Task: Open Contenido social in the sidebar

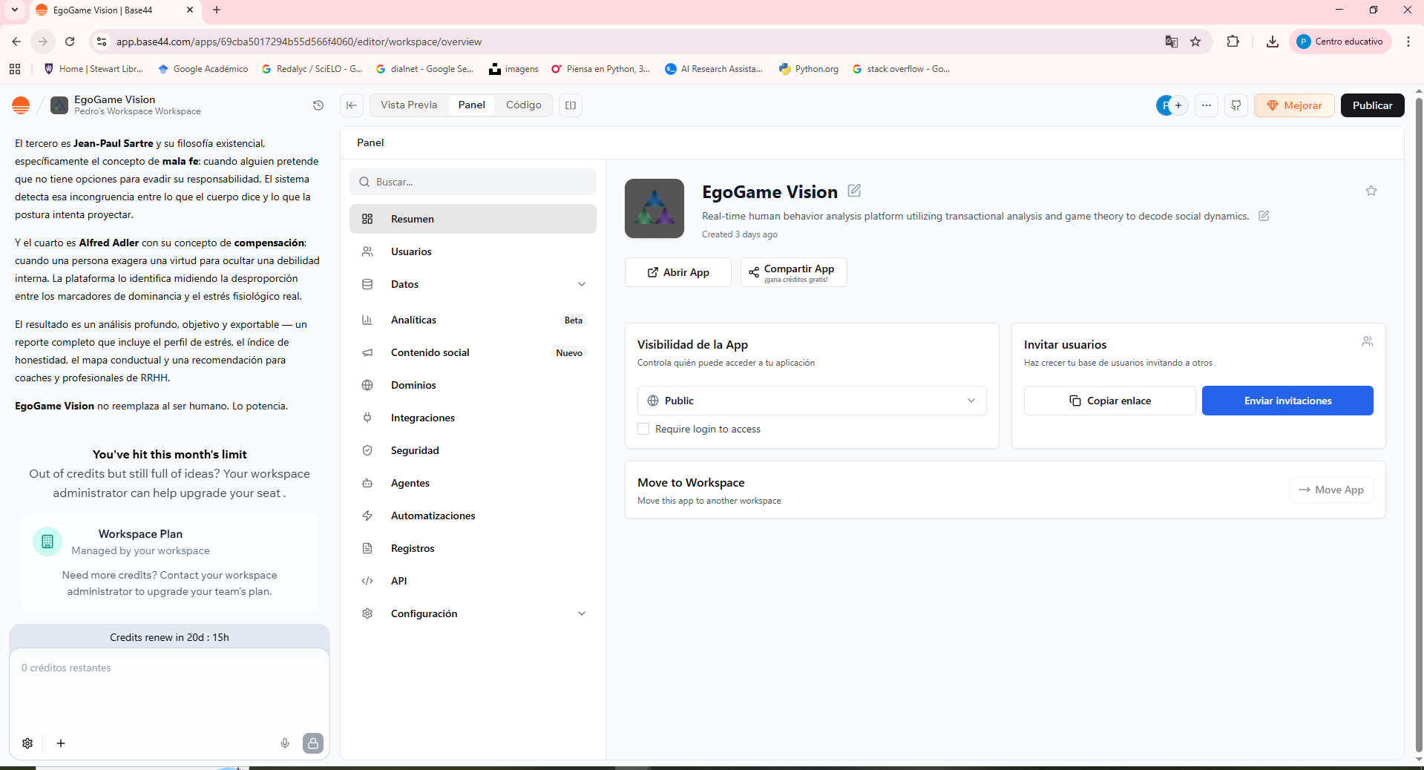Action: point(473,352)
